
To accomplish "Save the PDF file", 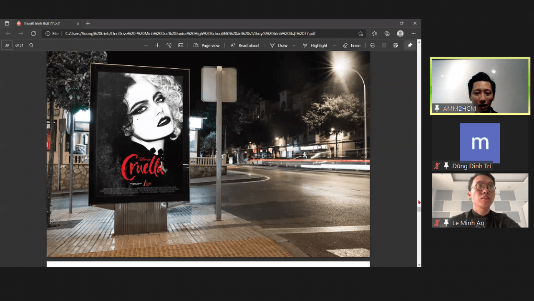I will (384, 45).
